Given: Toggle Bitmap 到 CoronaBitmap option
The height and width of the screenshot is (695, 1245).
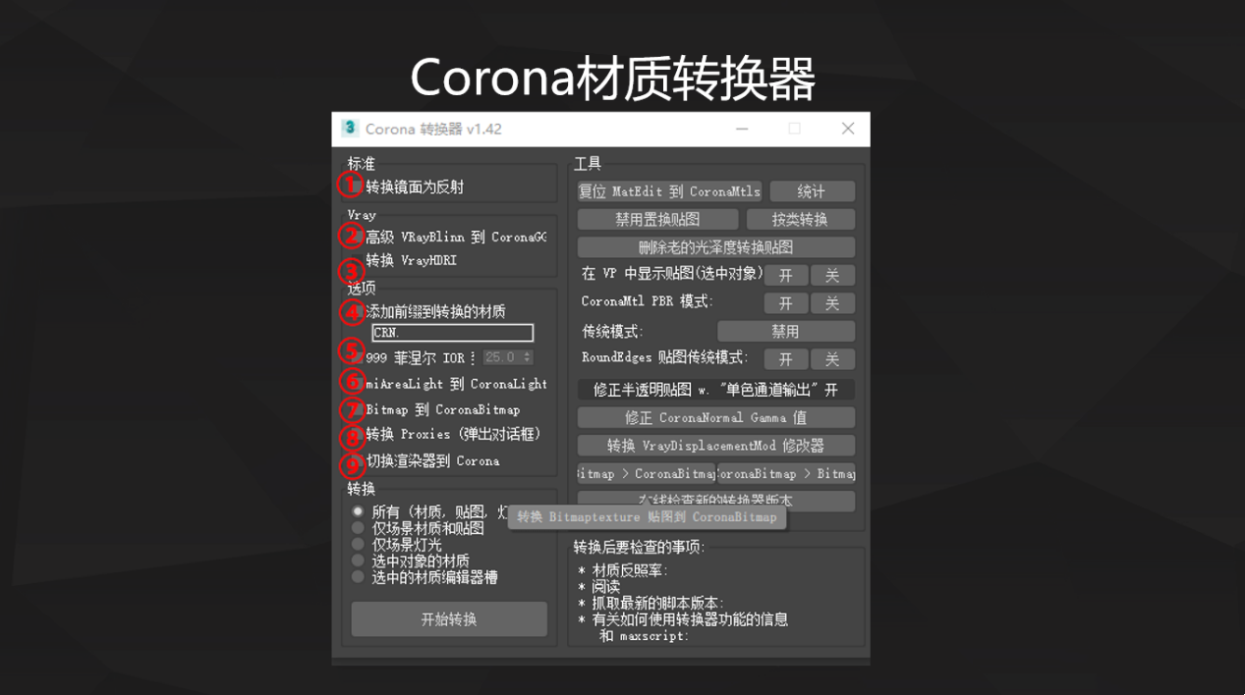Looking at the screenshot, I should click(433, 409).
